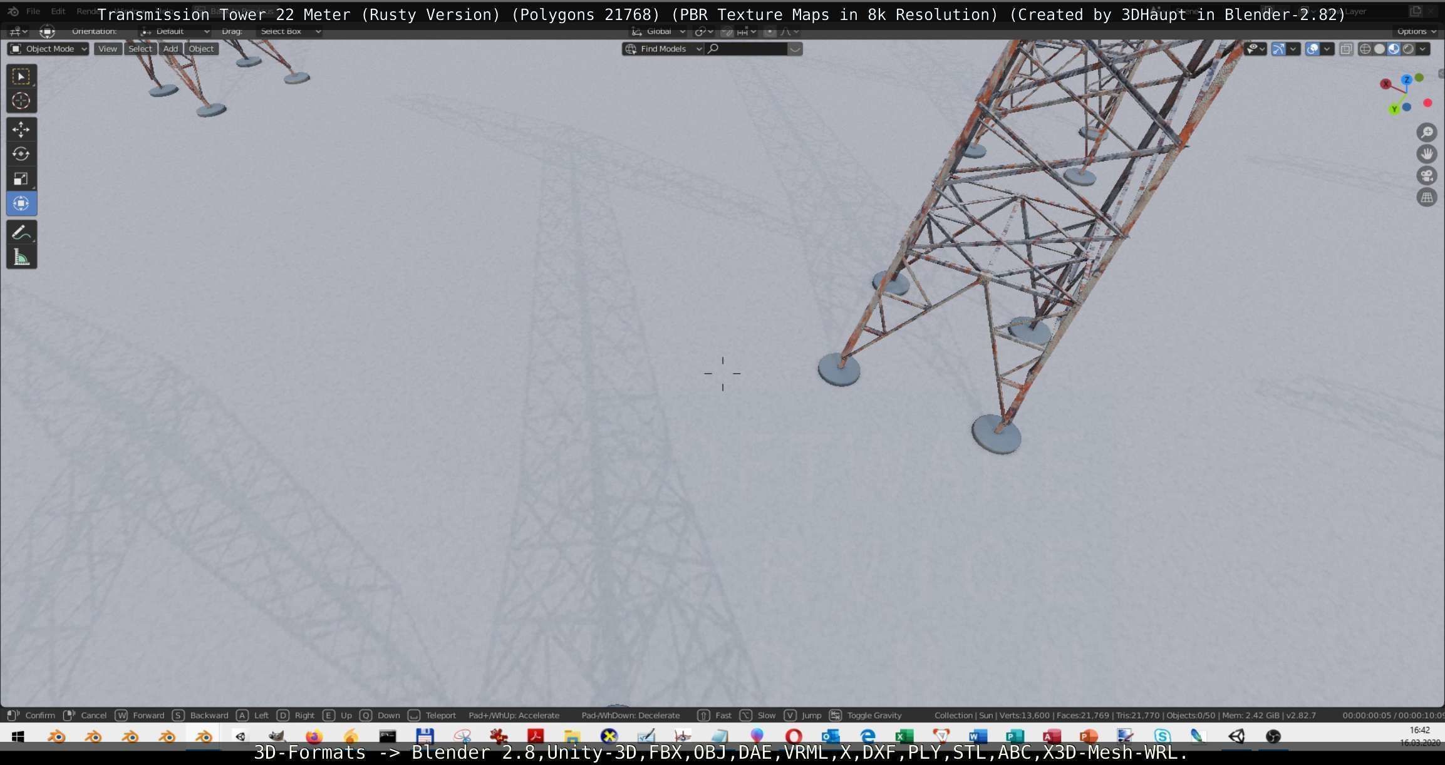Click the model search input field
The height and width of the screenshot is (765, 1445).
pos(746,49)
